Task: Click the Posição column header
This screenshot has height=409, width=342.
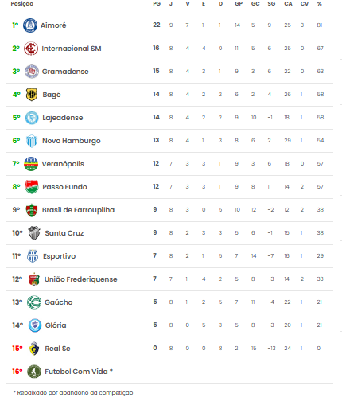Action: point(22,4)
